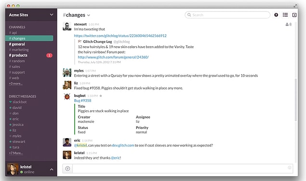Click kristel's profile photo in sidebar footer
306x181 pixels.
[x=13, y=169]
